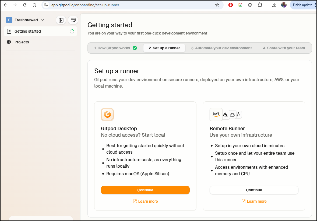Click the Gitpod Desktop card title
This screenshot has width=317, height=221.
coord(119,129)
